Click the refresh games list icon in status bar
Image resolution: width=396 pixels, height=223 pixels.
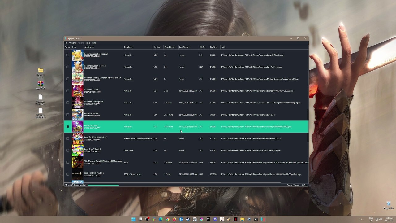pos(66,185)
